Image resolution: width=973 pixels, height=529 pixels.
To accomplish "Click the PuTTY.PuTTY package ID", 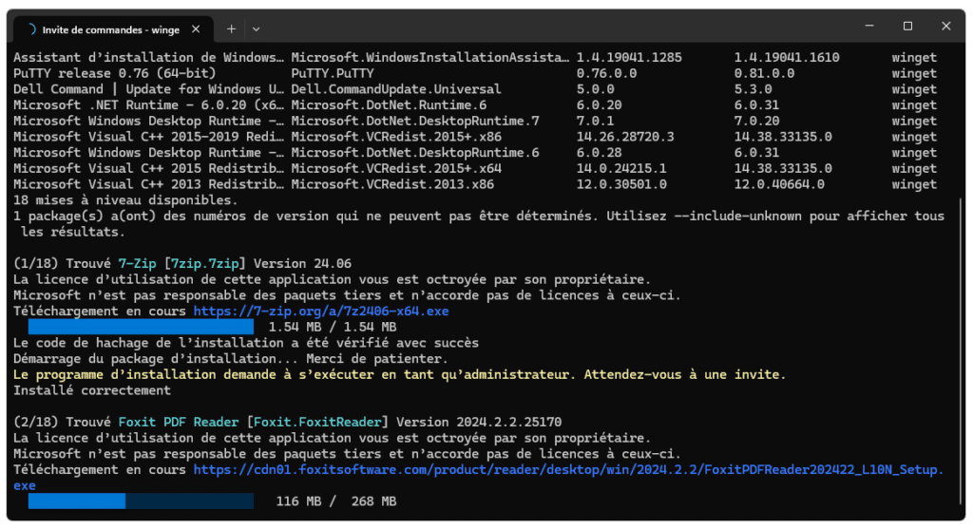I will tap(333, 73).
